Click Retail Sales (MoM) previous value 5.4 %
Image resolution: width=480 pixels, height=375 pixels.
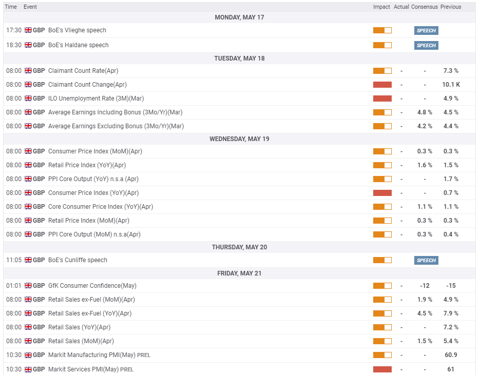click(x=451, y=341)
